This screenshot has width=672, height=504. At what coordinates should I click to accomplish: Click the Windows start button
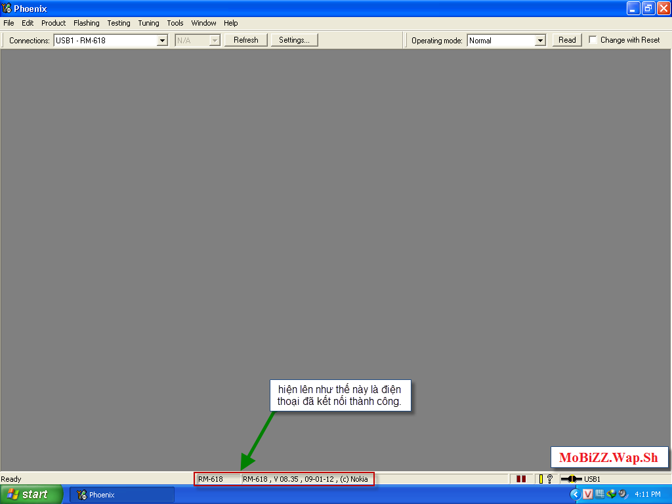pos(31,494)
